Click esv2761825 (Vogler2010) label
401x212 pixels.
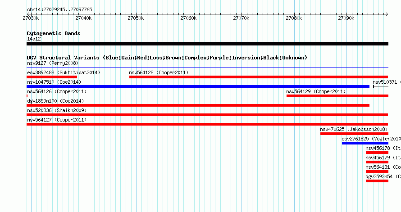pyautogui.click(x=371, y=139)
